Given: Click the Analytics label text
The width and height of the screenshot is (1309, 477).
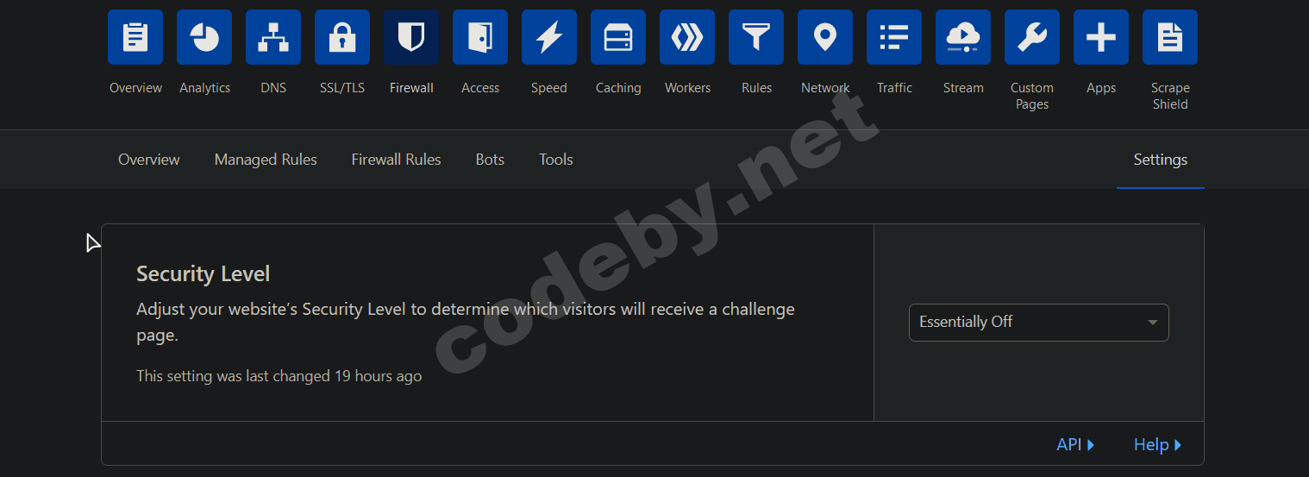Looking at the screenshot, I should (204, 88).
